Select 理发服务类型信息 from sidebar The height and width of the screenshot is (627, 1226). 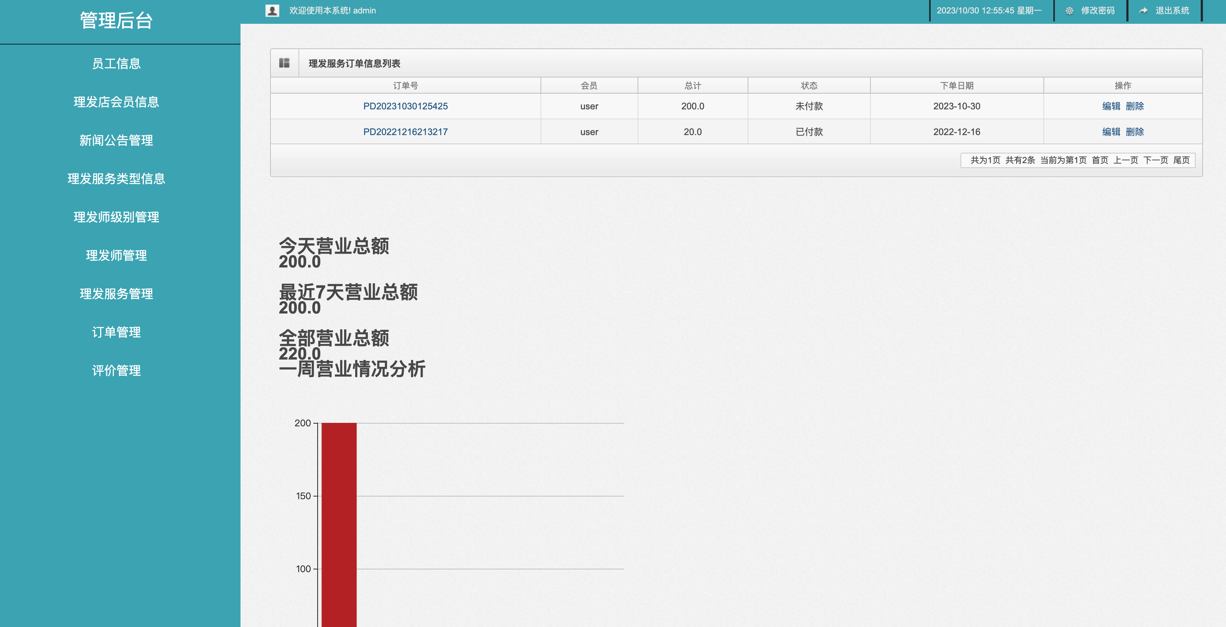pyautogui.click(x=116, y=179)
